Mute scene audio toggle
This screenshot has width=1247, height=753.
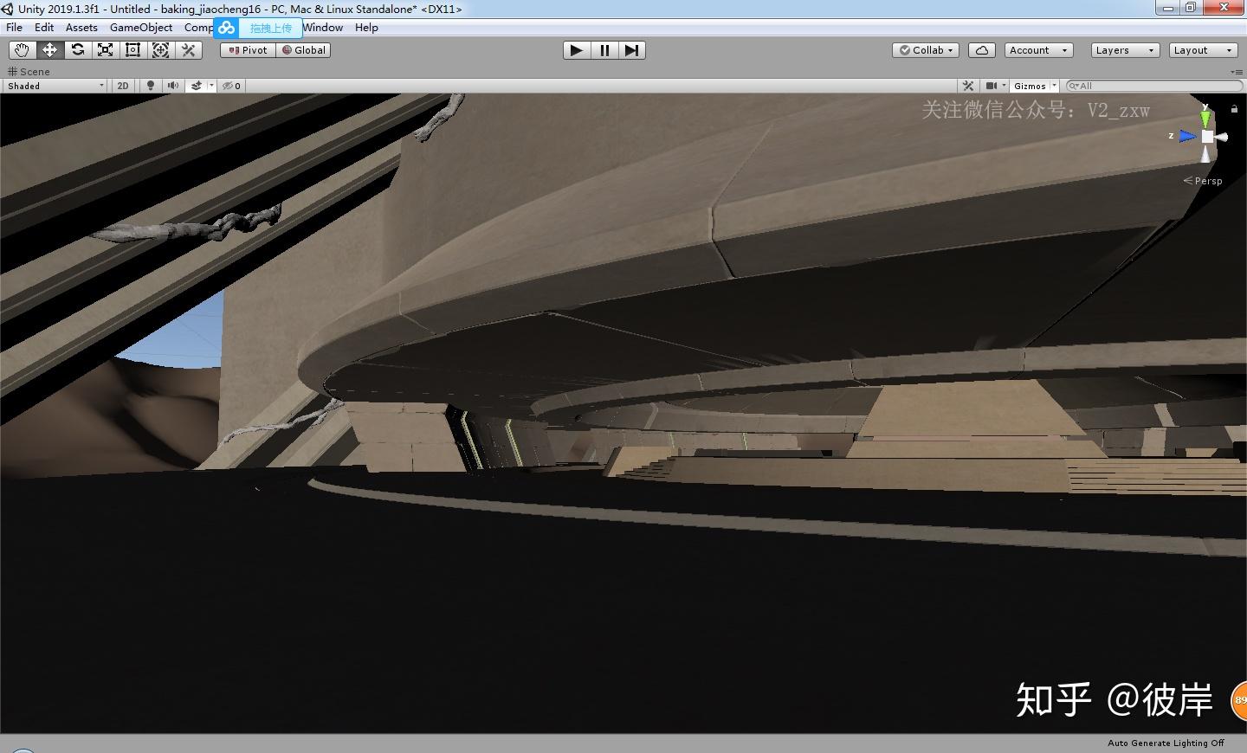click(x=172, y=86)
